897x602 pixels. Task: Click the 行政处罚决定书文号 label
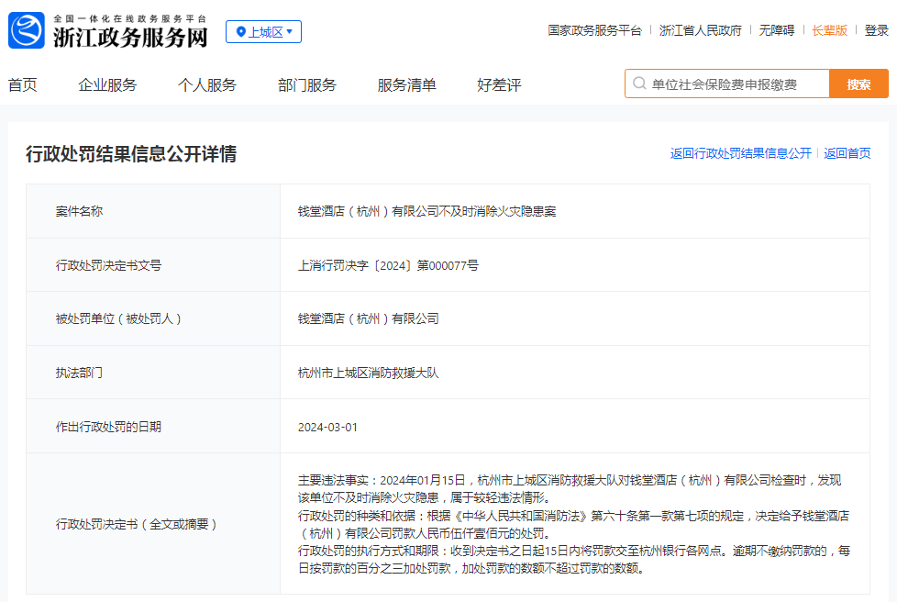coord(108,265)
